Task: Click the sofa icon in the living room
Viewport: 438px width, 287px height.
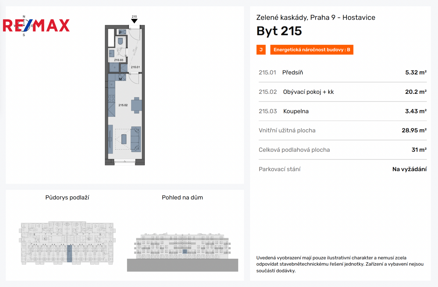Action: (x=136, y=139)
